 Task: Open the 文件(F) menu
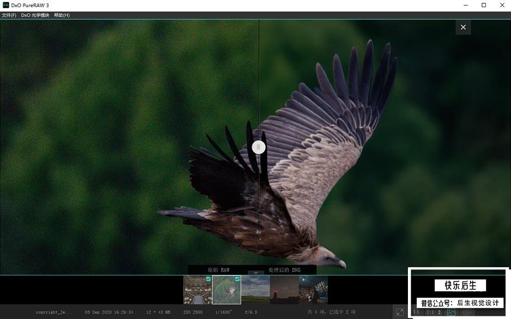9,15
